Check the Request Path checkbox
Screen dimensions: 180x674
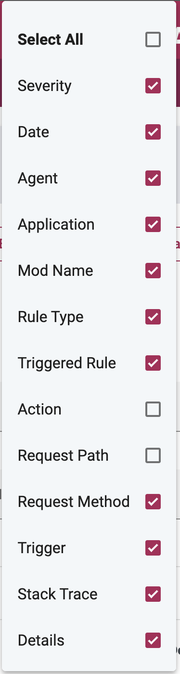(153, 456)
